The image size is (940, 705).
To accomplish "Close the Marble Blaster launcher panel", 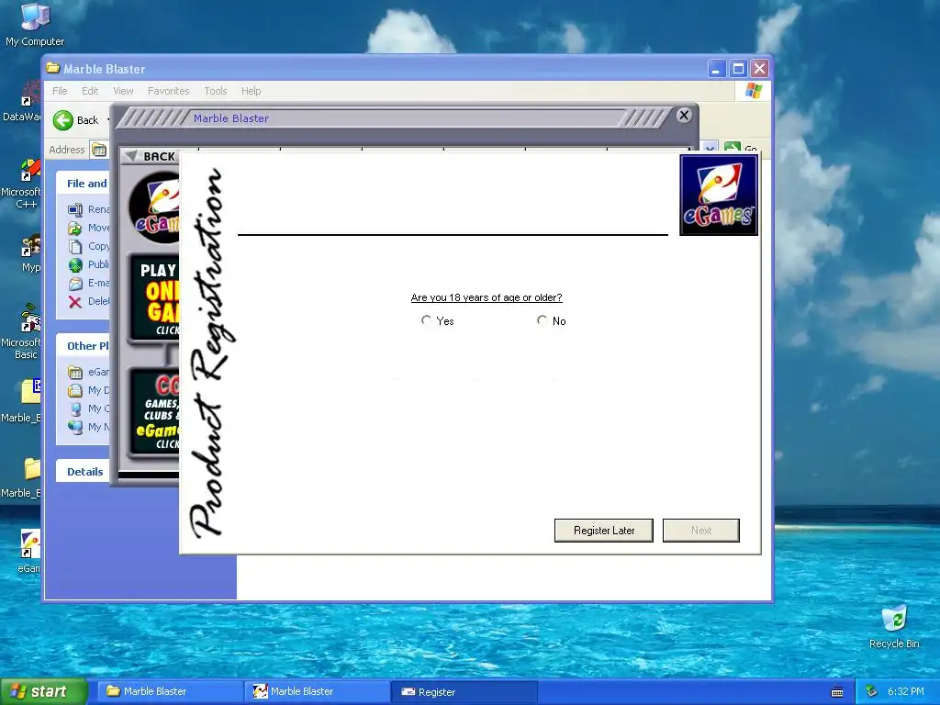I will pyautogui.click(x=683, y=115).
